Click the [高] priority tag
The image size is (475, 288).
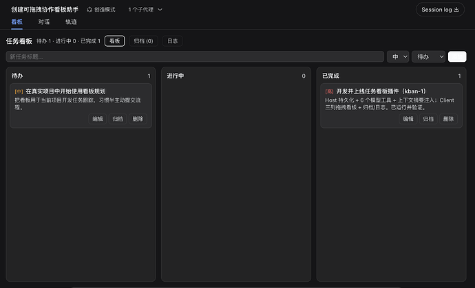click(x=329, y=91)
